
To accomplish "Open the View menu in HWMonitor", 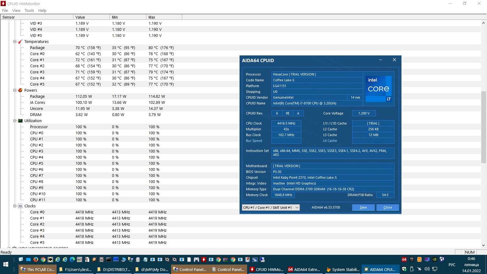I will [16, 10].
